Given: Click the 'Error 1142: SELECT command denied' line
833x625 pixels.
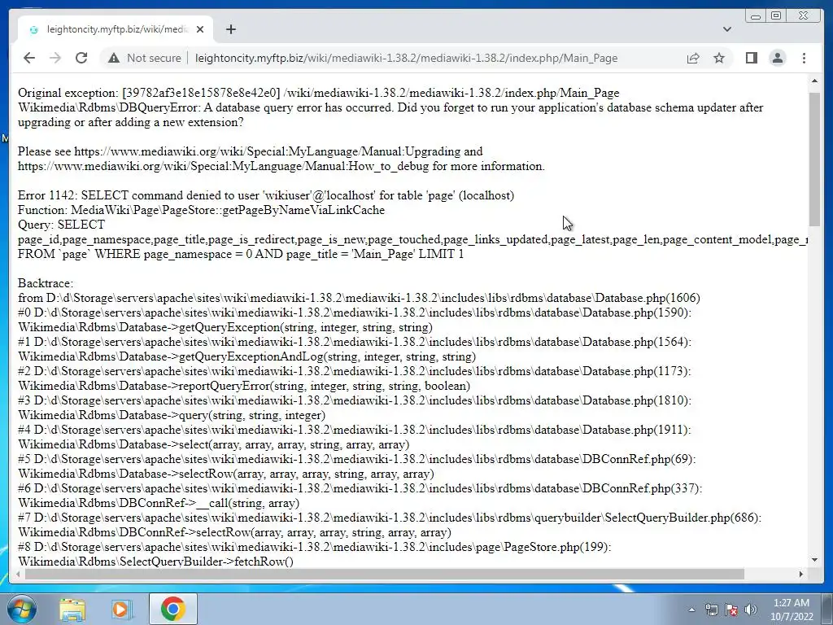Looking at the screenshot, I should [x=266, y=195].
